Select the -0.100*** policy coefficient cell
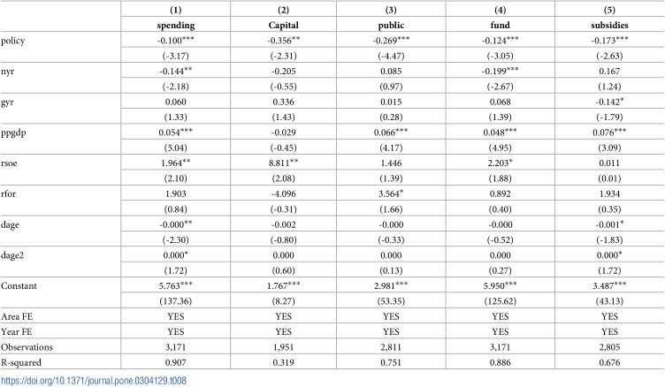The image size is (665, 387). coord(176,41)
